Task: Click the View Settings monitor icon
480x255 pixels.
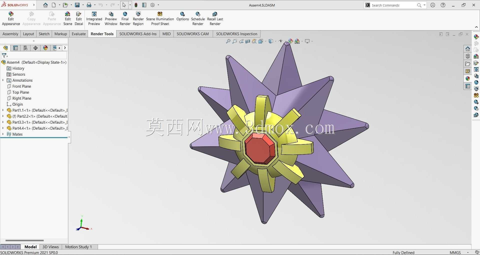Action: [307, 41]
